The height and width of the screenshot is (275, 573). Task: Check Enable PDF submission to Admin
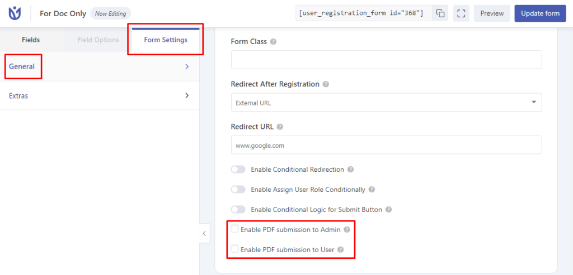coord(234,229)
